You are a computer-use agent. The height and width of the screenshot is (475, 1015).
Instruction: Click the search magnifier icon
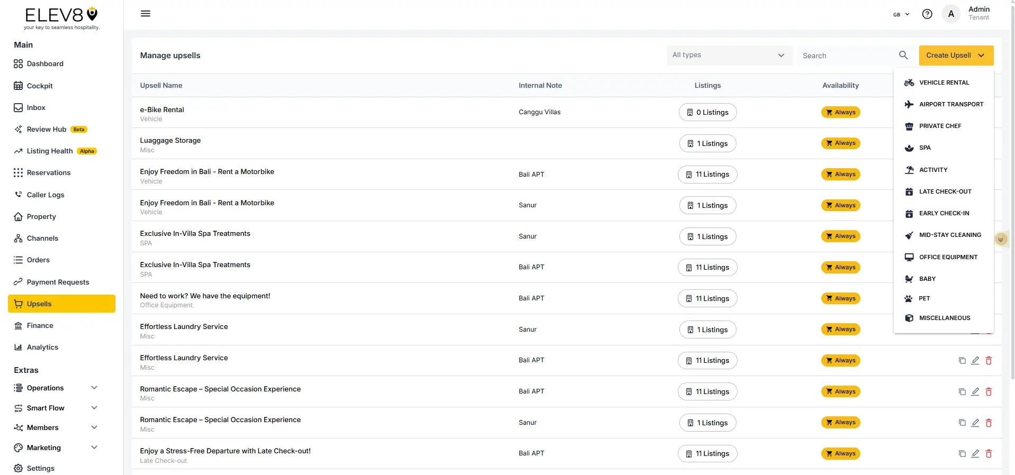903,55
